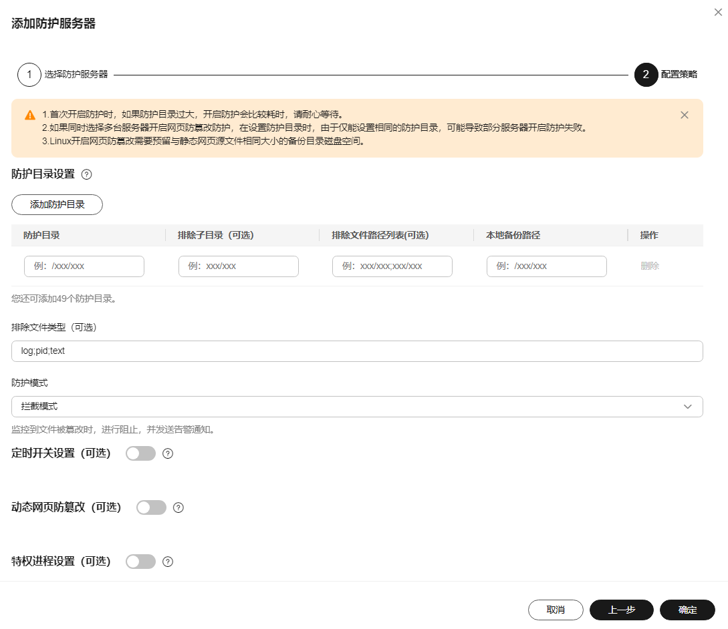
Task: Enable the 动态网页防篡改 toggle
Action: point(151,507)
